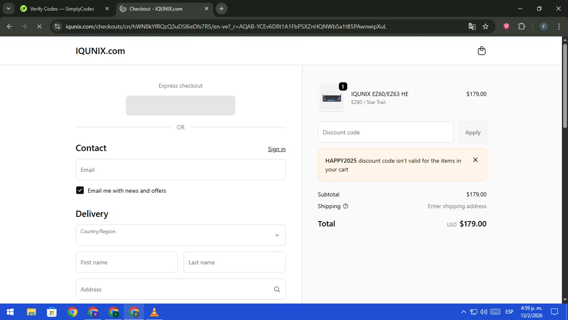Select the Checkout - IQUNIX.com tab

156,9
